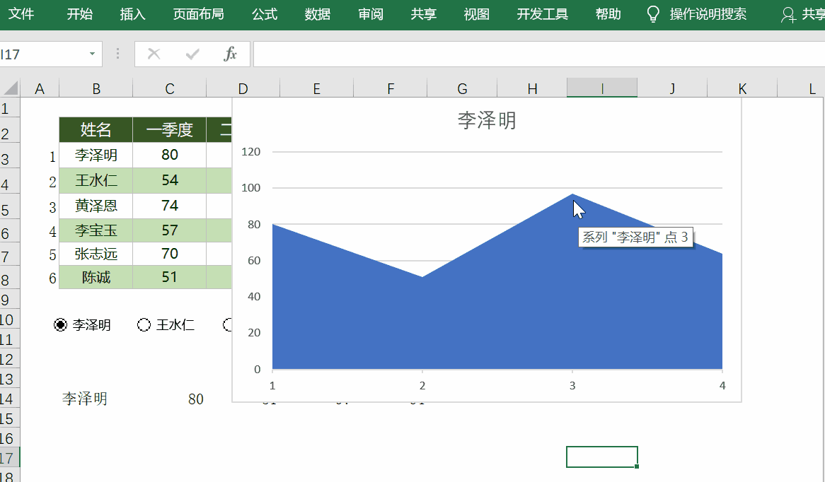Click the 操作说明搜索 search field

[x=708, y=14]
